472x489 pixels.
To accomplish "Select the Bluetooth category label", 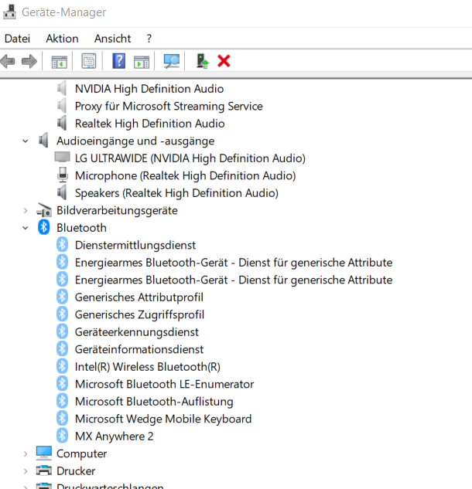I will click(81, 228).
